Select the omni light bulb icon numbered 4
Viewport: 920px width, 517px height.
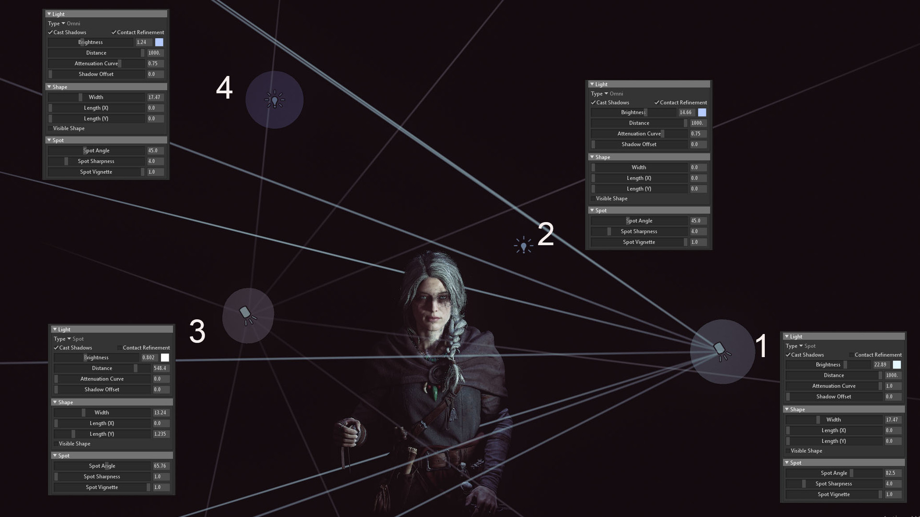coord(274,100)
